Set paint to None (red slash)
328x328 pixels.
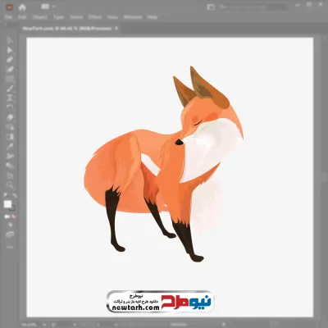tap(13, 216)
